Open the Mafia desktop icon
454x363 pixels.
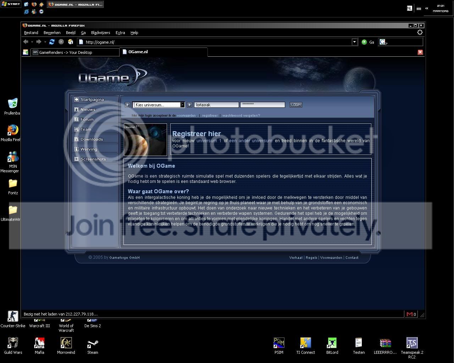tap(39, 346)
